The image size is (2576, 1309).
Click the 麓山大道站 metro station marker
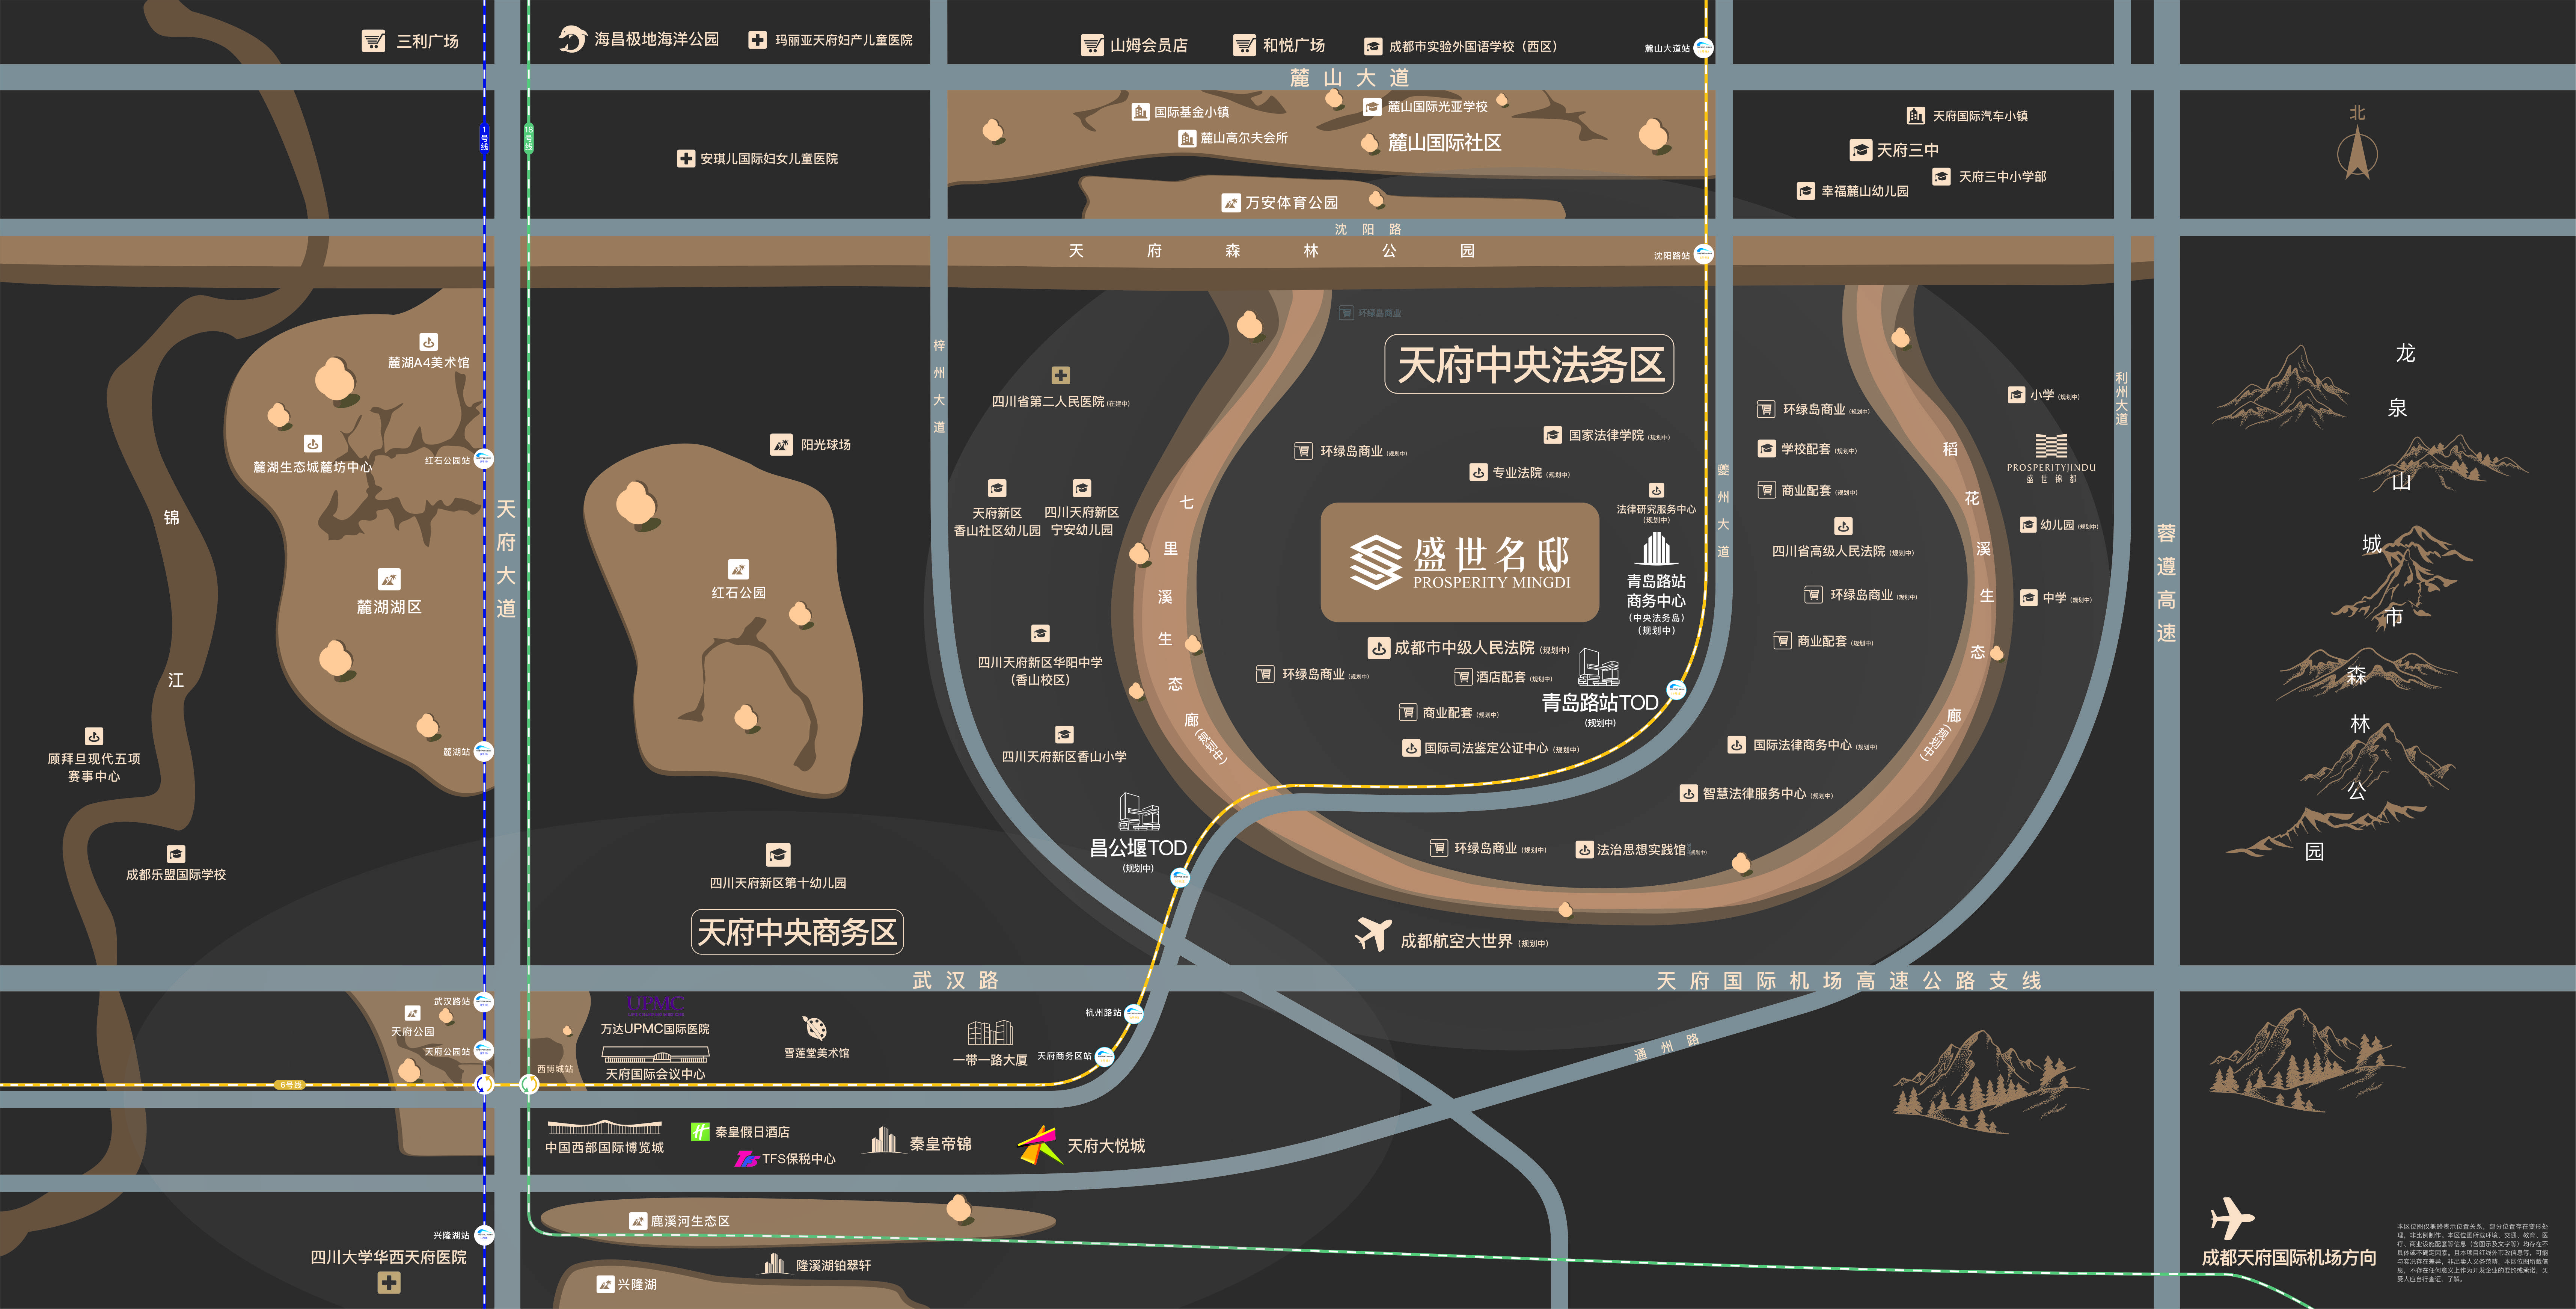coord(1703,48)
